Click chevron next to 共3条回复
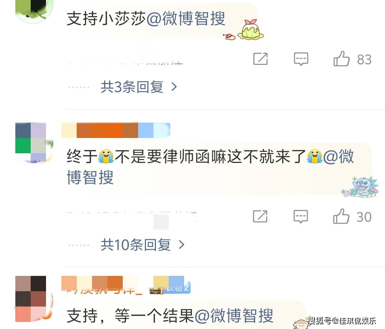 click(x=174, y=87)
